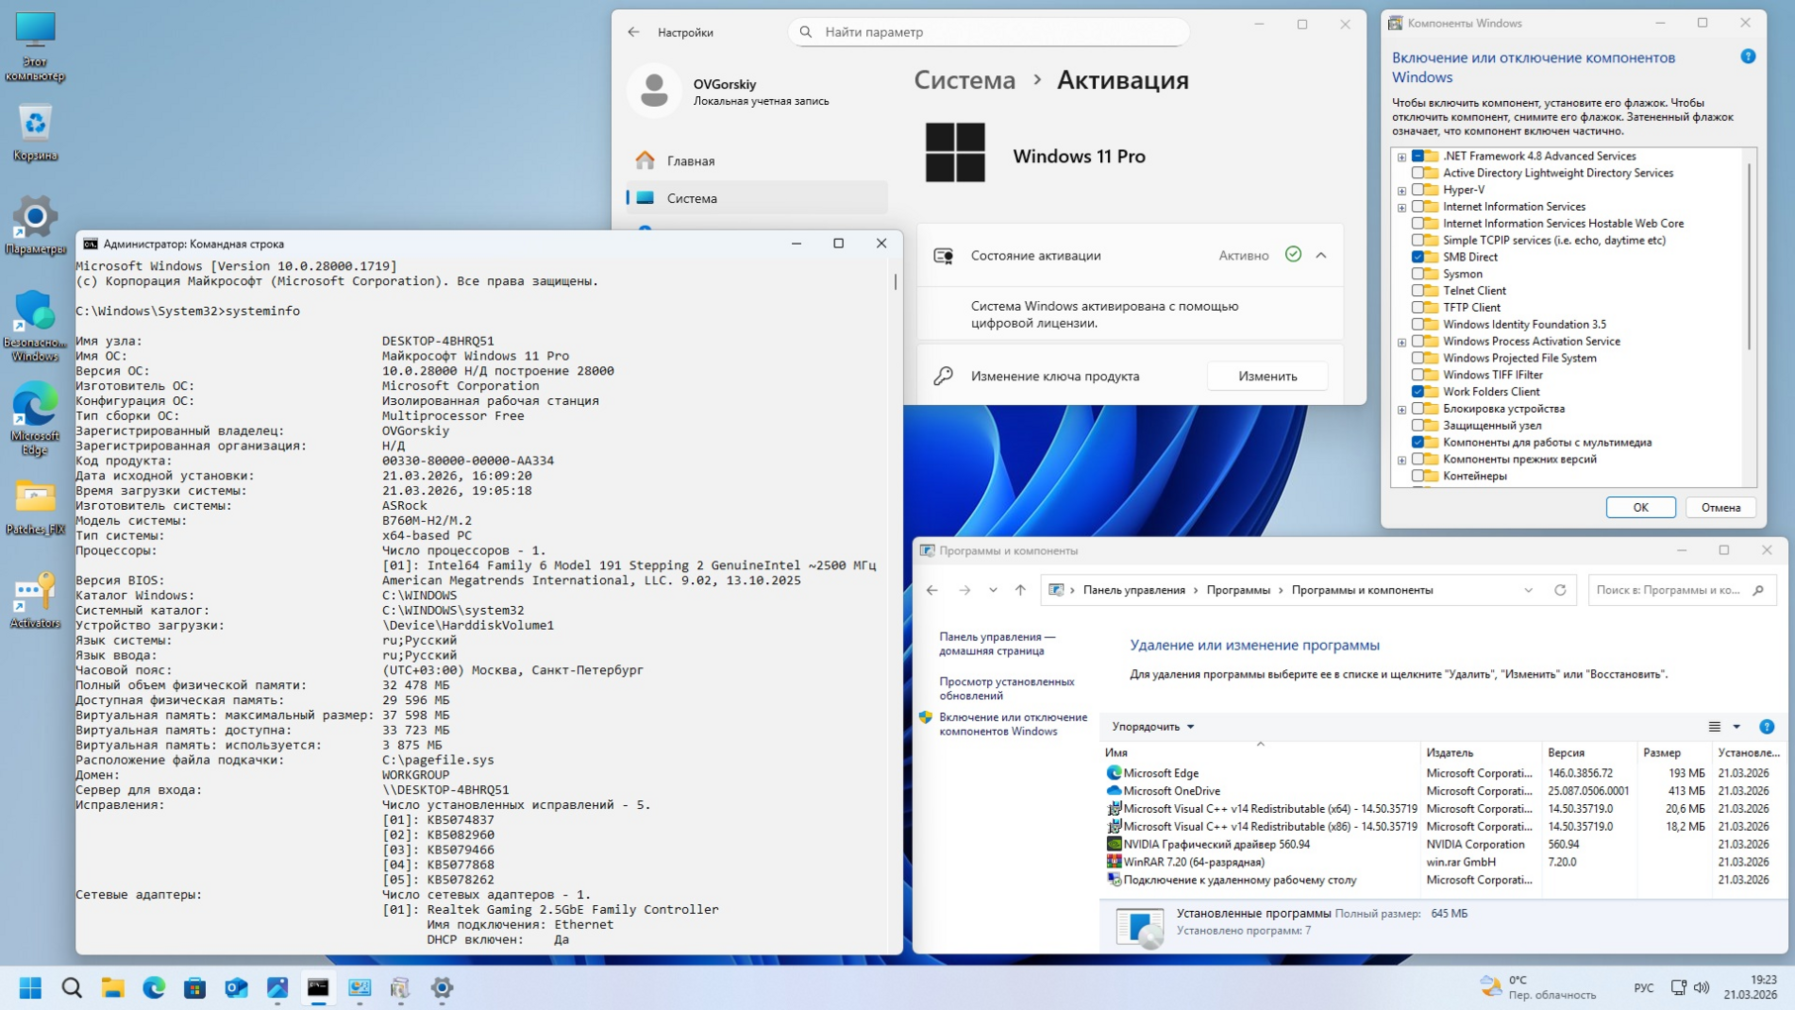Click the refresh icon in Programs address bar

[1560, 590]
